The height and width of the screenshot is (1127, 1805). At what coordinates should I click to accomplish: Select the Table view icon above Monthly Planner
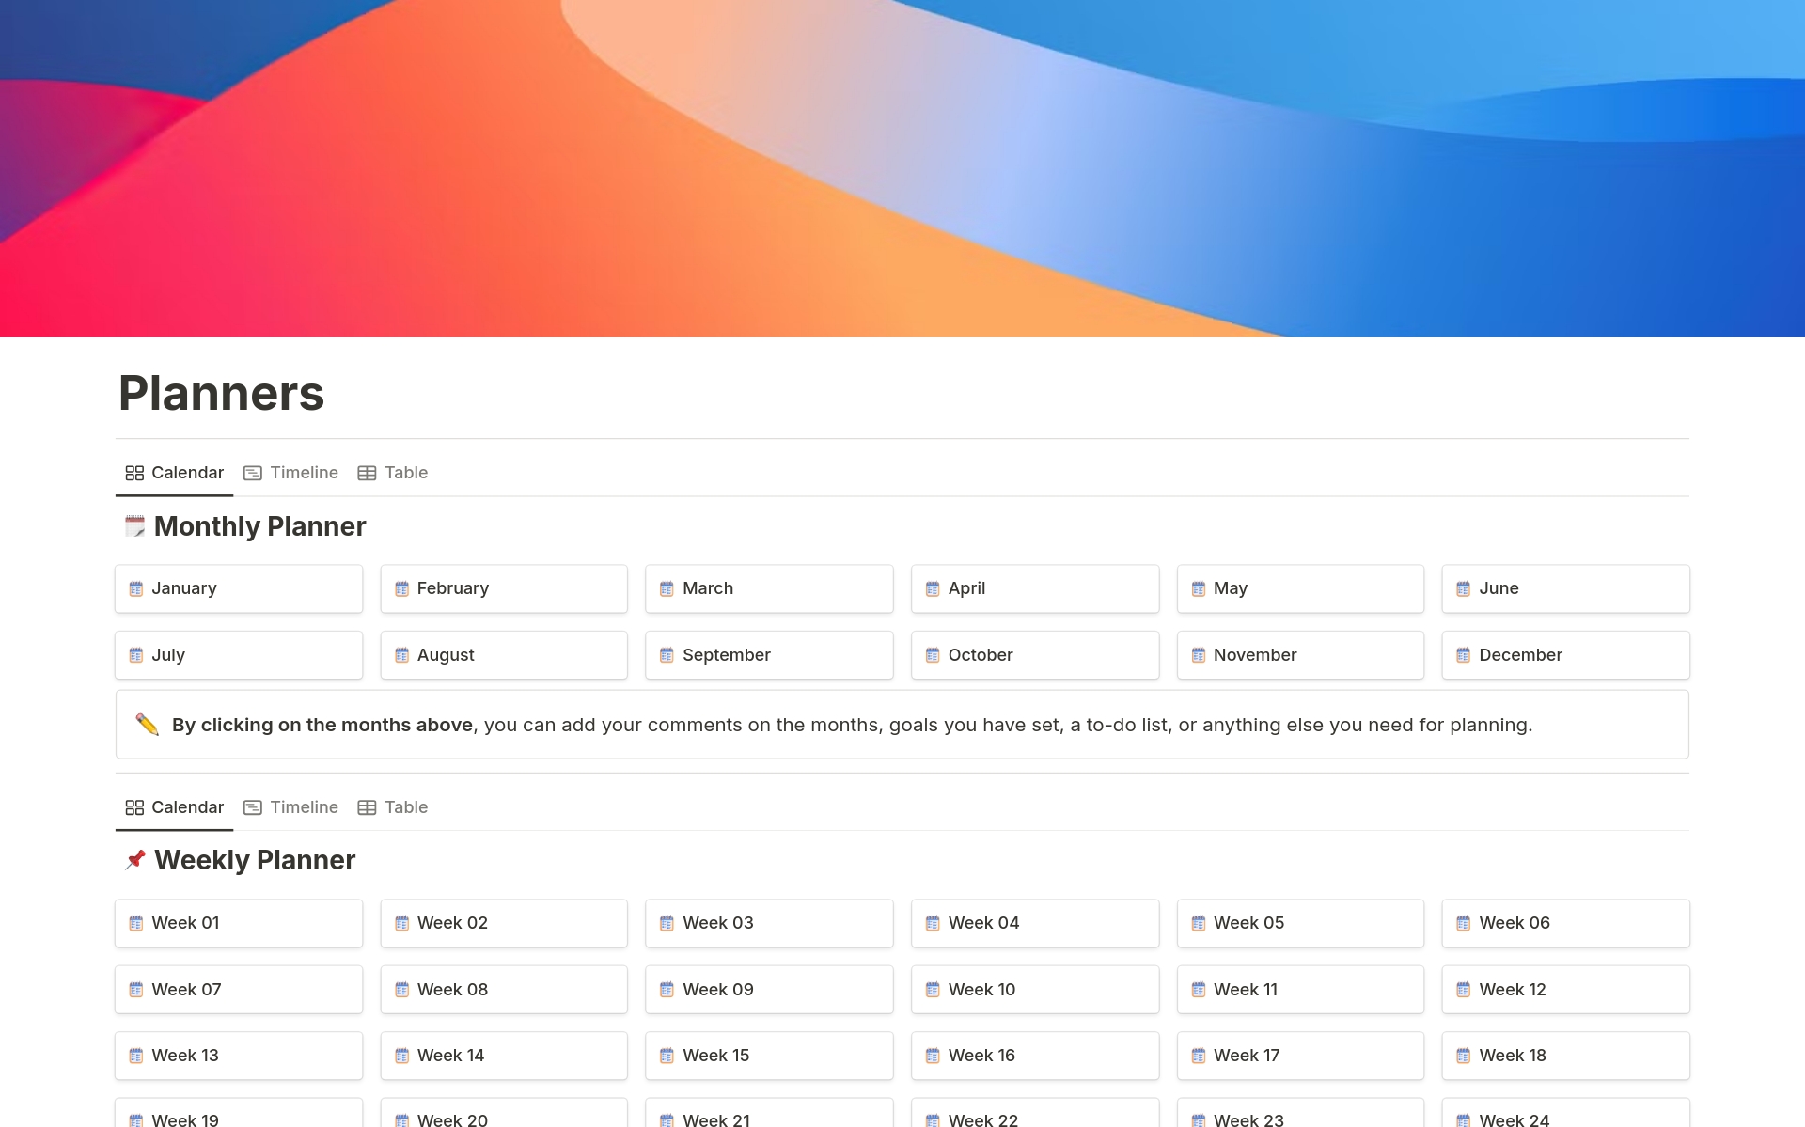[x=368, y=473]
